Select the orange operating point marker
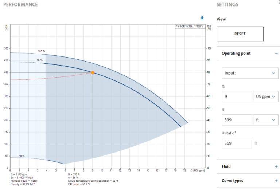 click(x=93, y=72)
